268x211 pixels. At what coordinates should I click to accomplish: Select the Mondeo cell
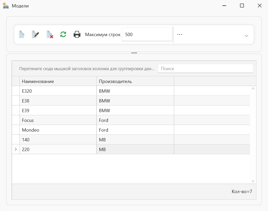(x=58, y=130)
